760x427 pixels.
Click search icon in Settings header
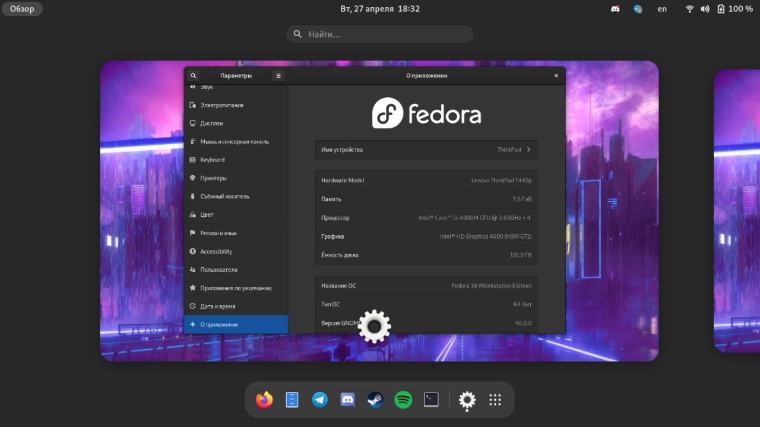193,75
